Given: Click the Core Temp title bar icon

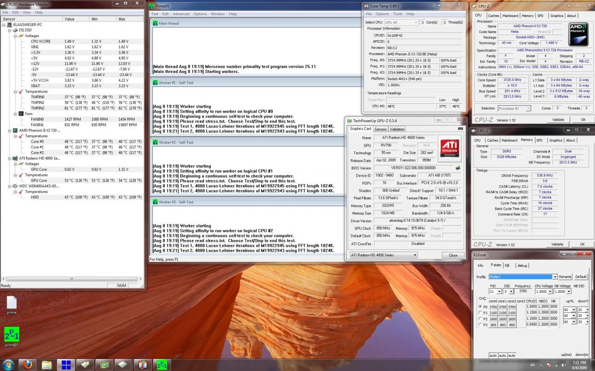Looking at the screenshot, I should [366, 6].
